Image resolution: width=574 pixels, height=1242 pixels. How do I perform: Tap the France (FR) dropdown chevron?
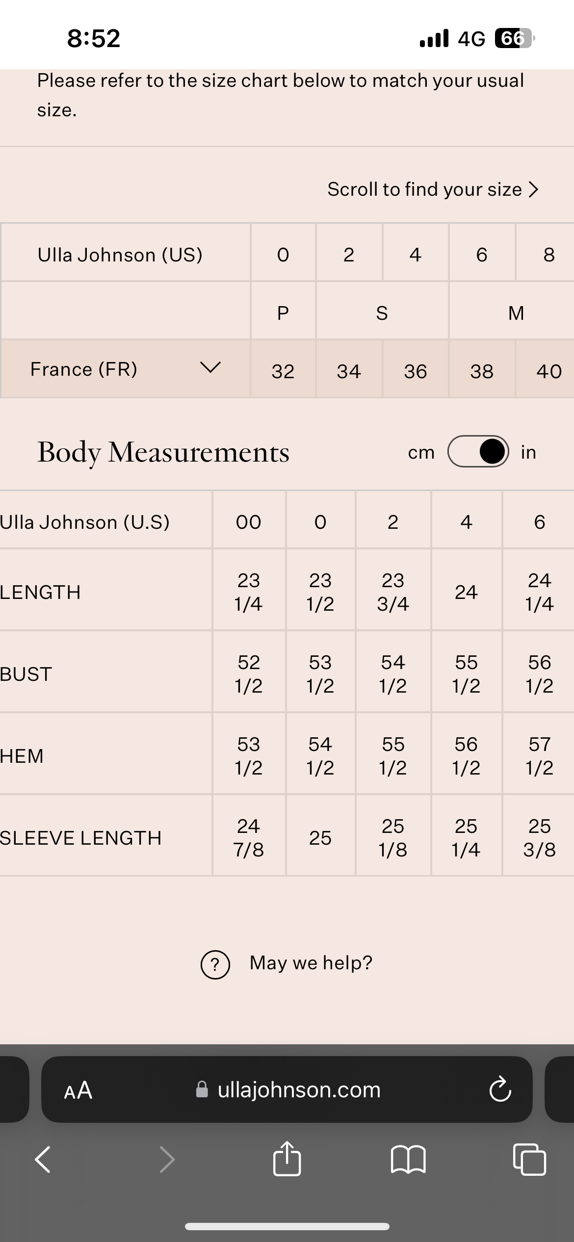pos(210,367)
